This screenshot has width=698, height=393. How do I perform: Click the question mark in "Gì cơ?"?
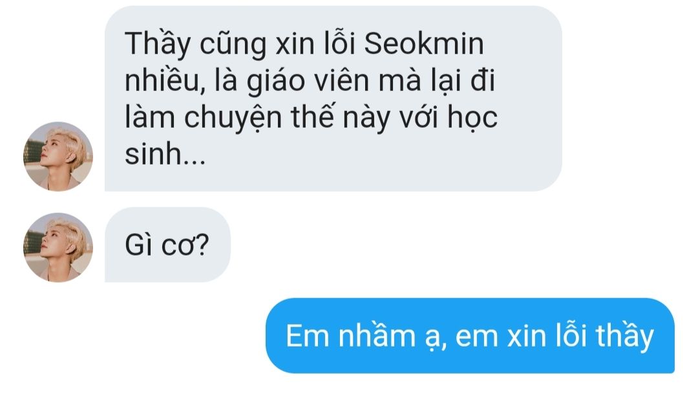click(x=203, y=245)
